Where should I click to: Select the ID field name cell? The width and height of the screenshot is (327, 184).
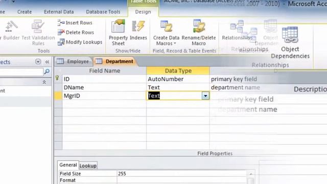click(x=104, y=79)
